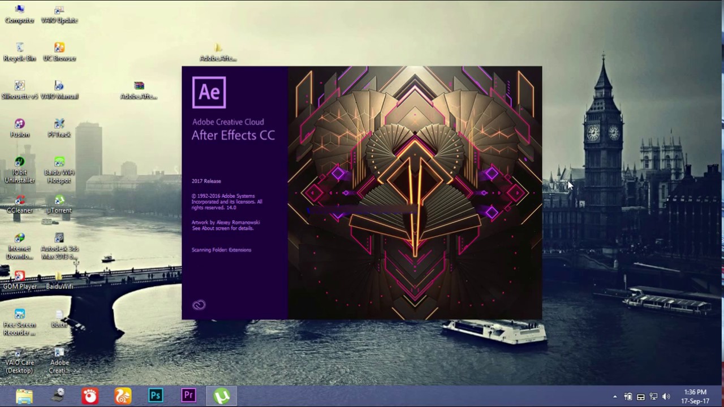Open the clock showing 1:36 PM
This screenshot has height=407, width=724.
click(695, 396)
